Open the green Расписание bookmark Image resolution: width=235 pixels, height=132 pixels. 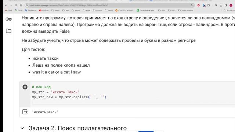click(146, 10)
